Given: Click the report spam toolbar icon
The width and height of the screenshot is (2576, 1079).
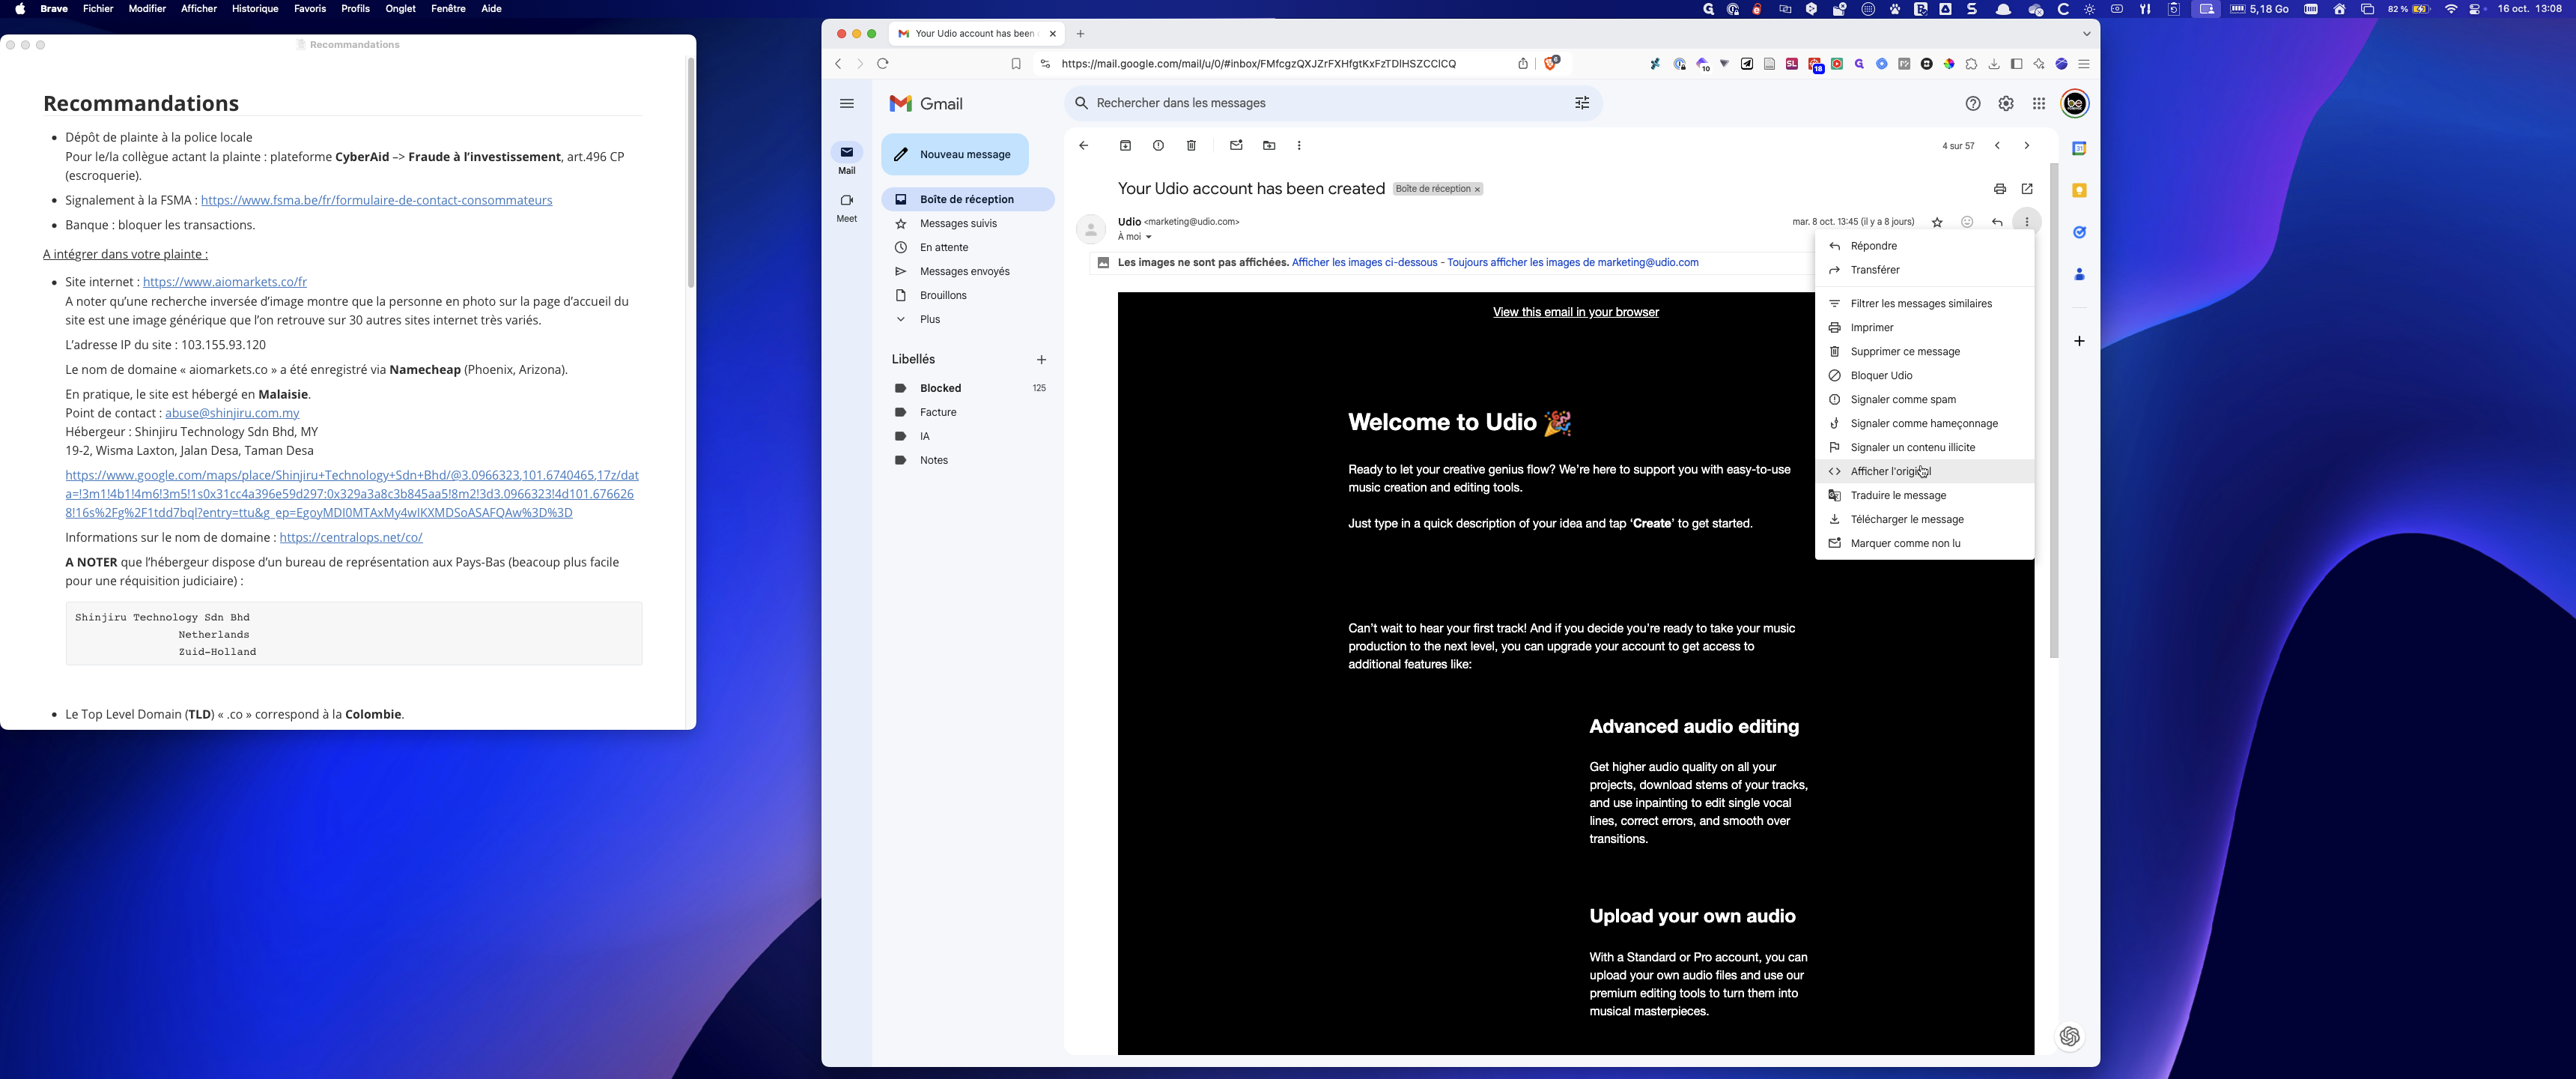Looking at the screenshot, I should [x=1158, y=146].
